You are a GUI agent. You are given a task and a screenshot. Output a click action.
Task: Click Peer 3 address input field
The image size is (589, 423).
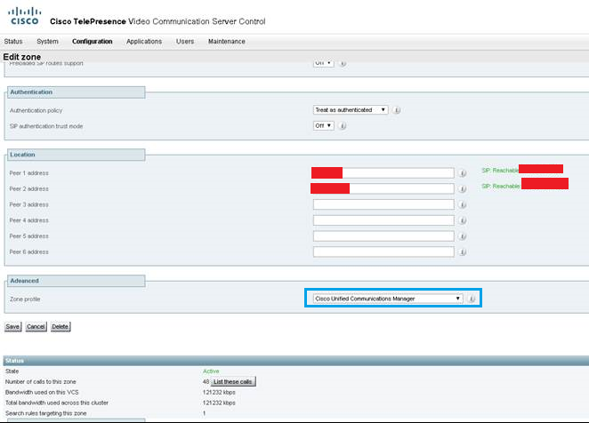tap(383, 204)
